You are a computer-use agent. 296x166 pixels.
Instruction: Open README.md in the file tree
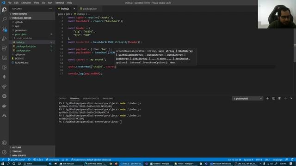[x=32, y=63]
